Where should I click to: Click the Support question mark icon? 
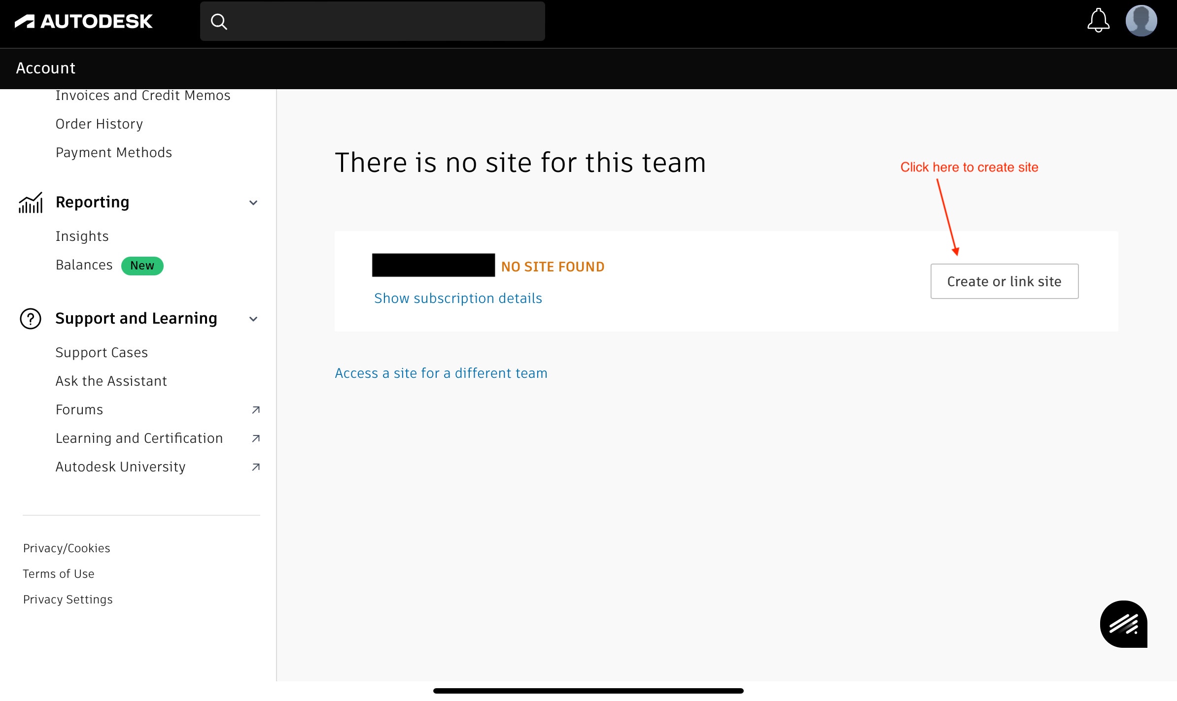point(31,319)
